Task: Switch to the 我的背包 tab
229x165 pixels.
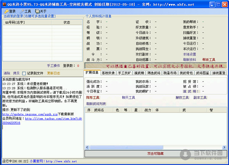Action: pos(186,73)
